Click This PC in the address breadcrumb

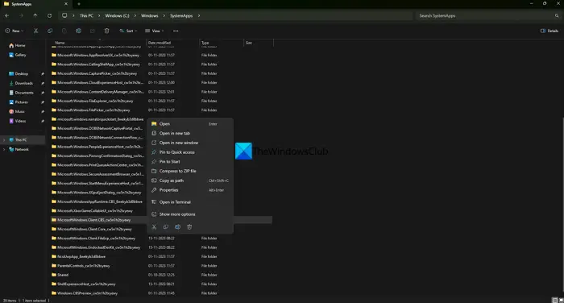(x=86, y=16)
